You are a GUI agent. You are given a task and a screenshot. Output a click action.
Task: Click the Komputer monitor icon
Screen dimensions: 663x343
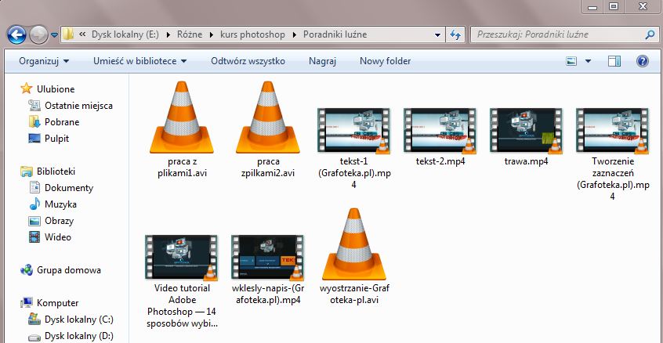(26, 303)
